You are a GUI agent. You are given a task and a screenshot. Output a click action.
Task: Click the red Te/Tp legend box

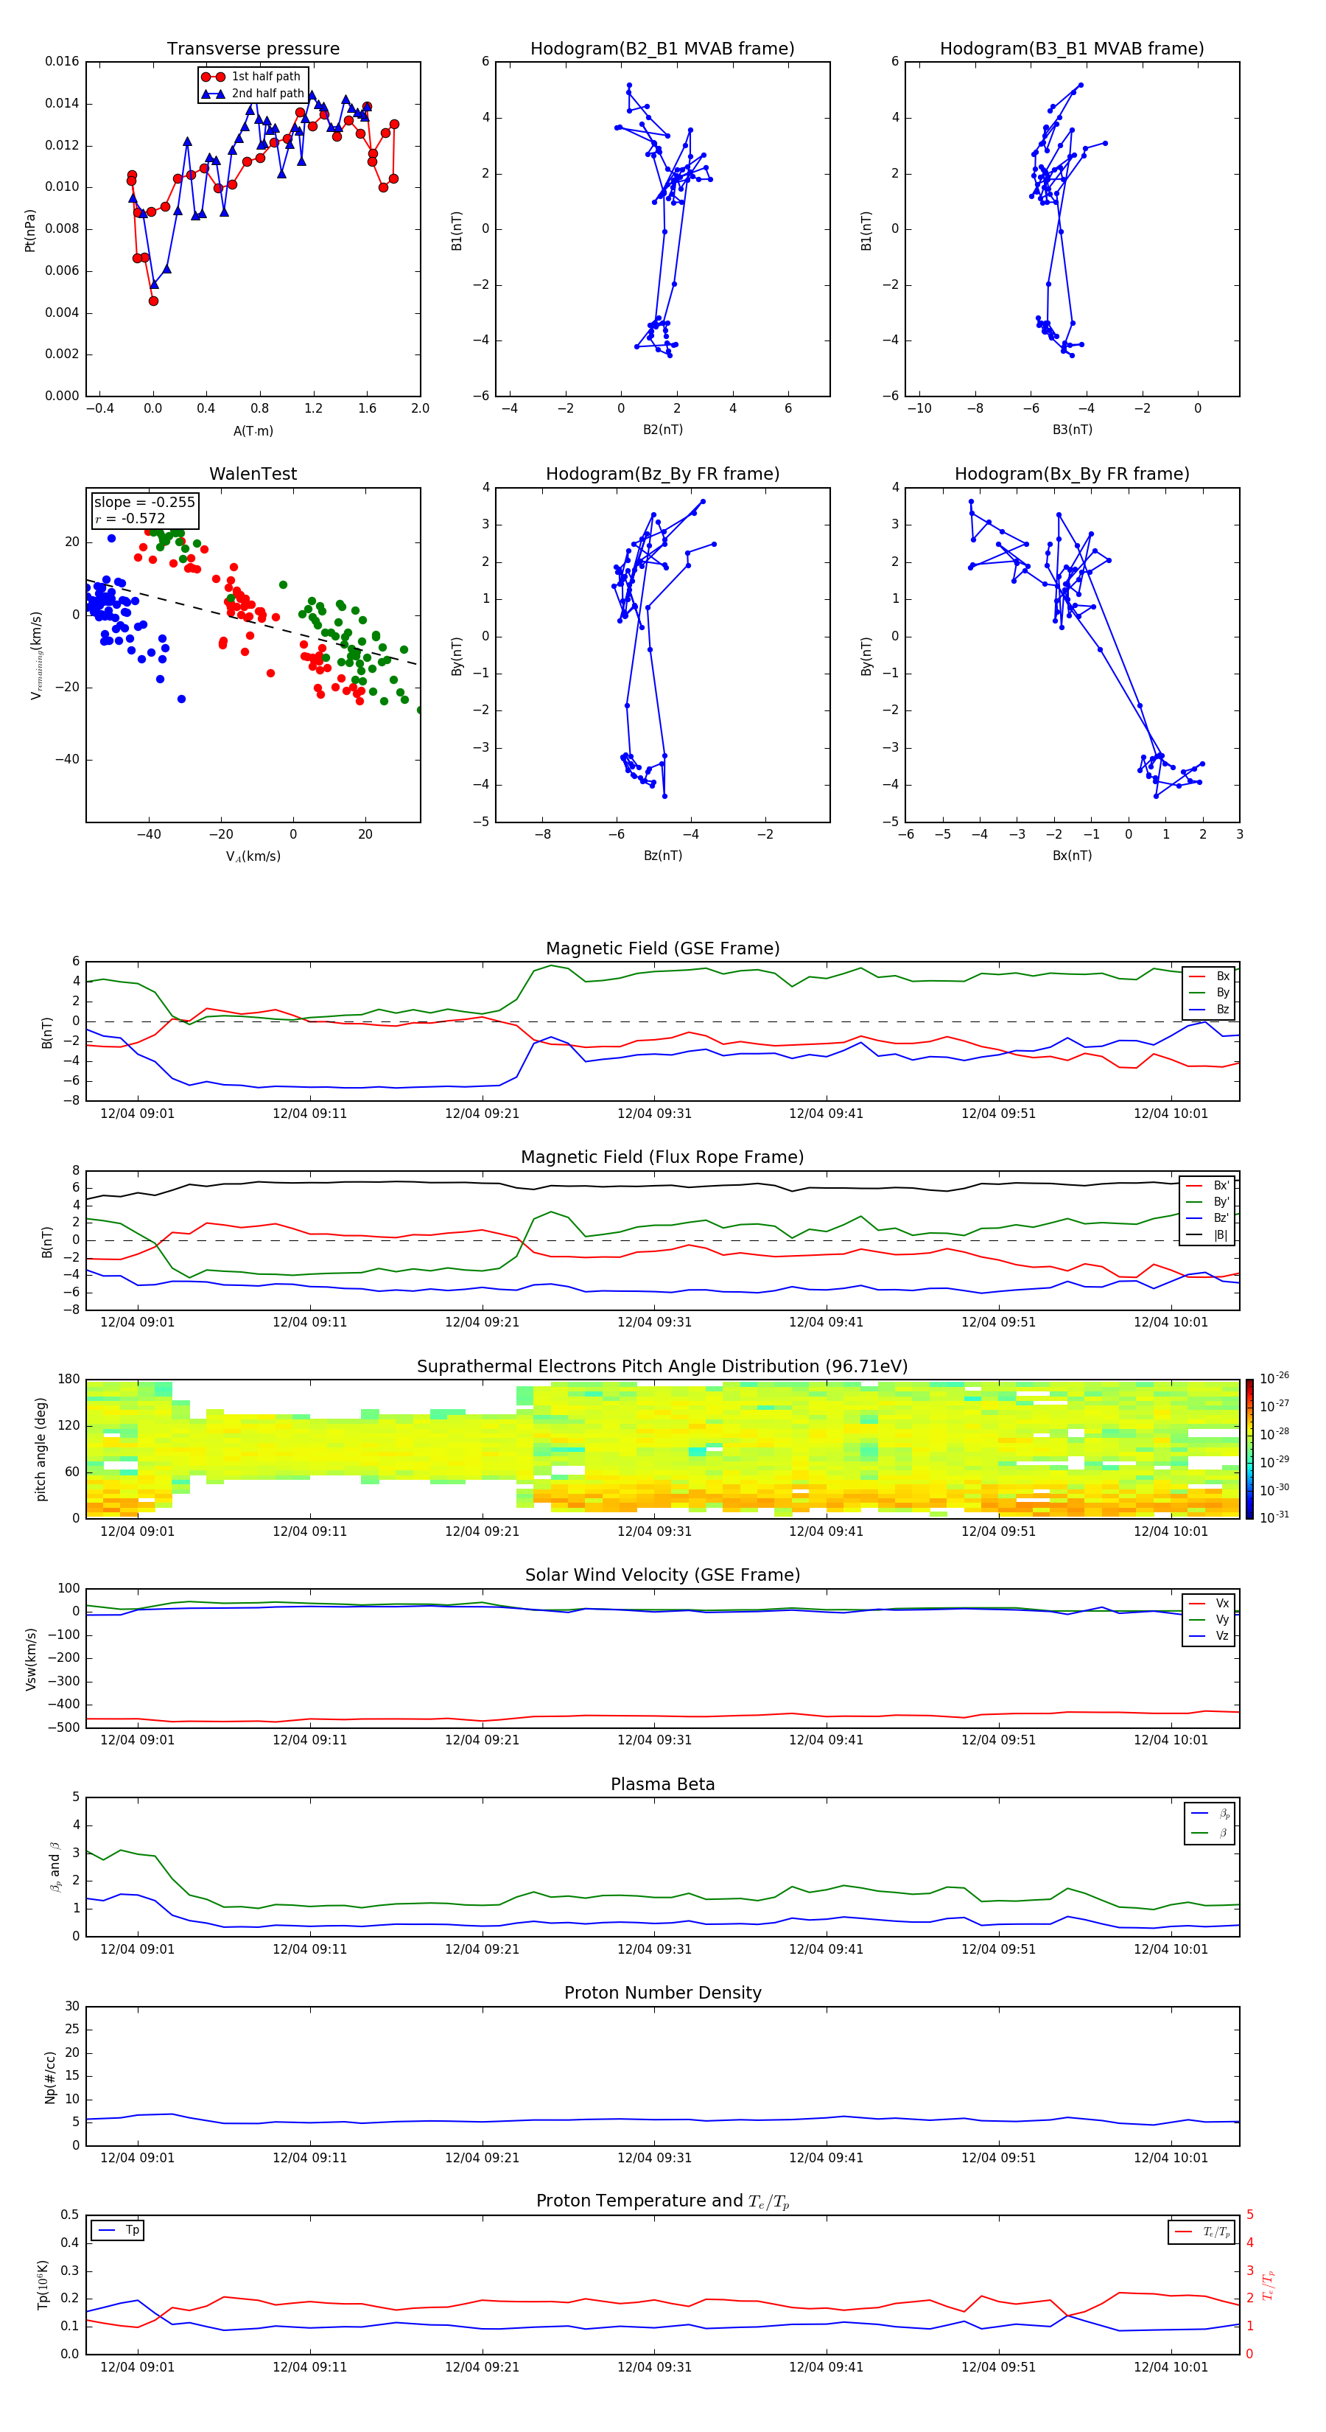(x=1202, y=2232)
